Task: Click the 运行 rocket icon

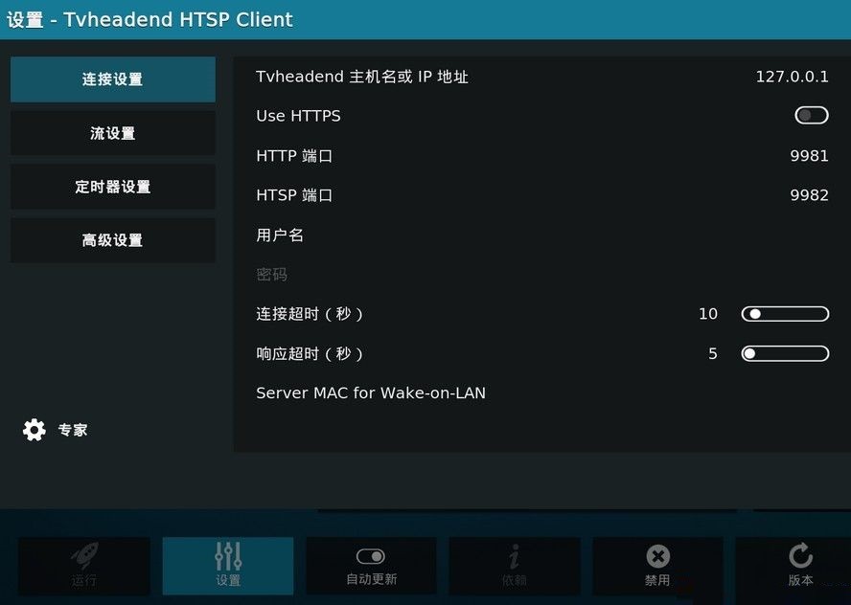Action: coord(84,555)
